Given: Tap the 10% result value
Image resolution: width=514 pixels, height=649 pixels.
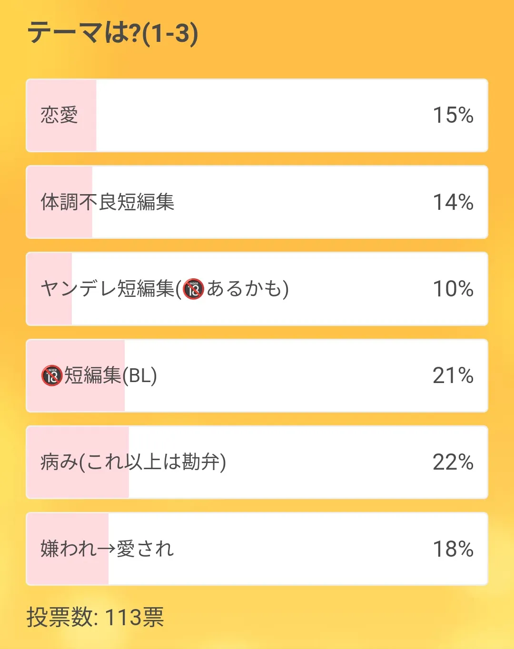Looking at the screenshot, I should [x=453, y=289].
